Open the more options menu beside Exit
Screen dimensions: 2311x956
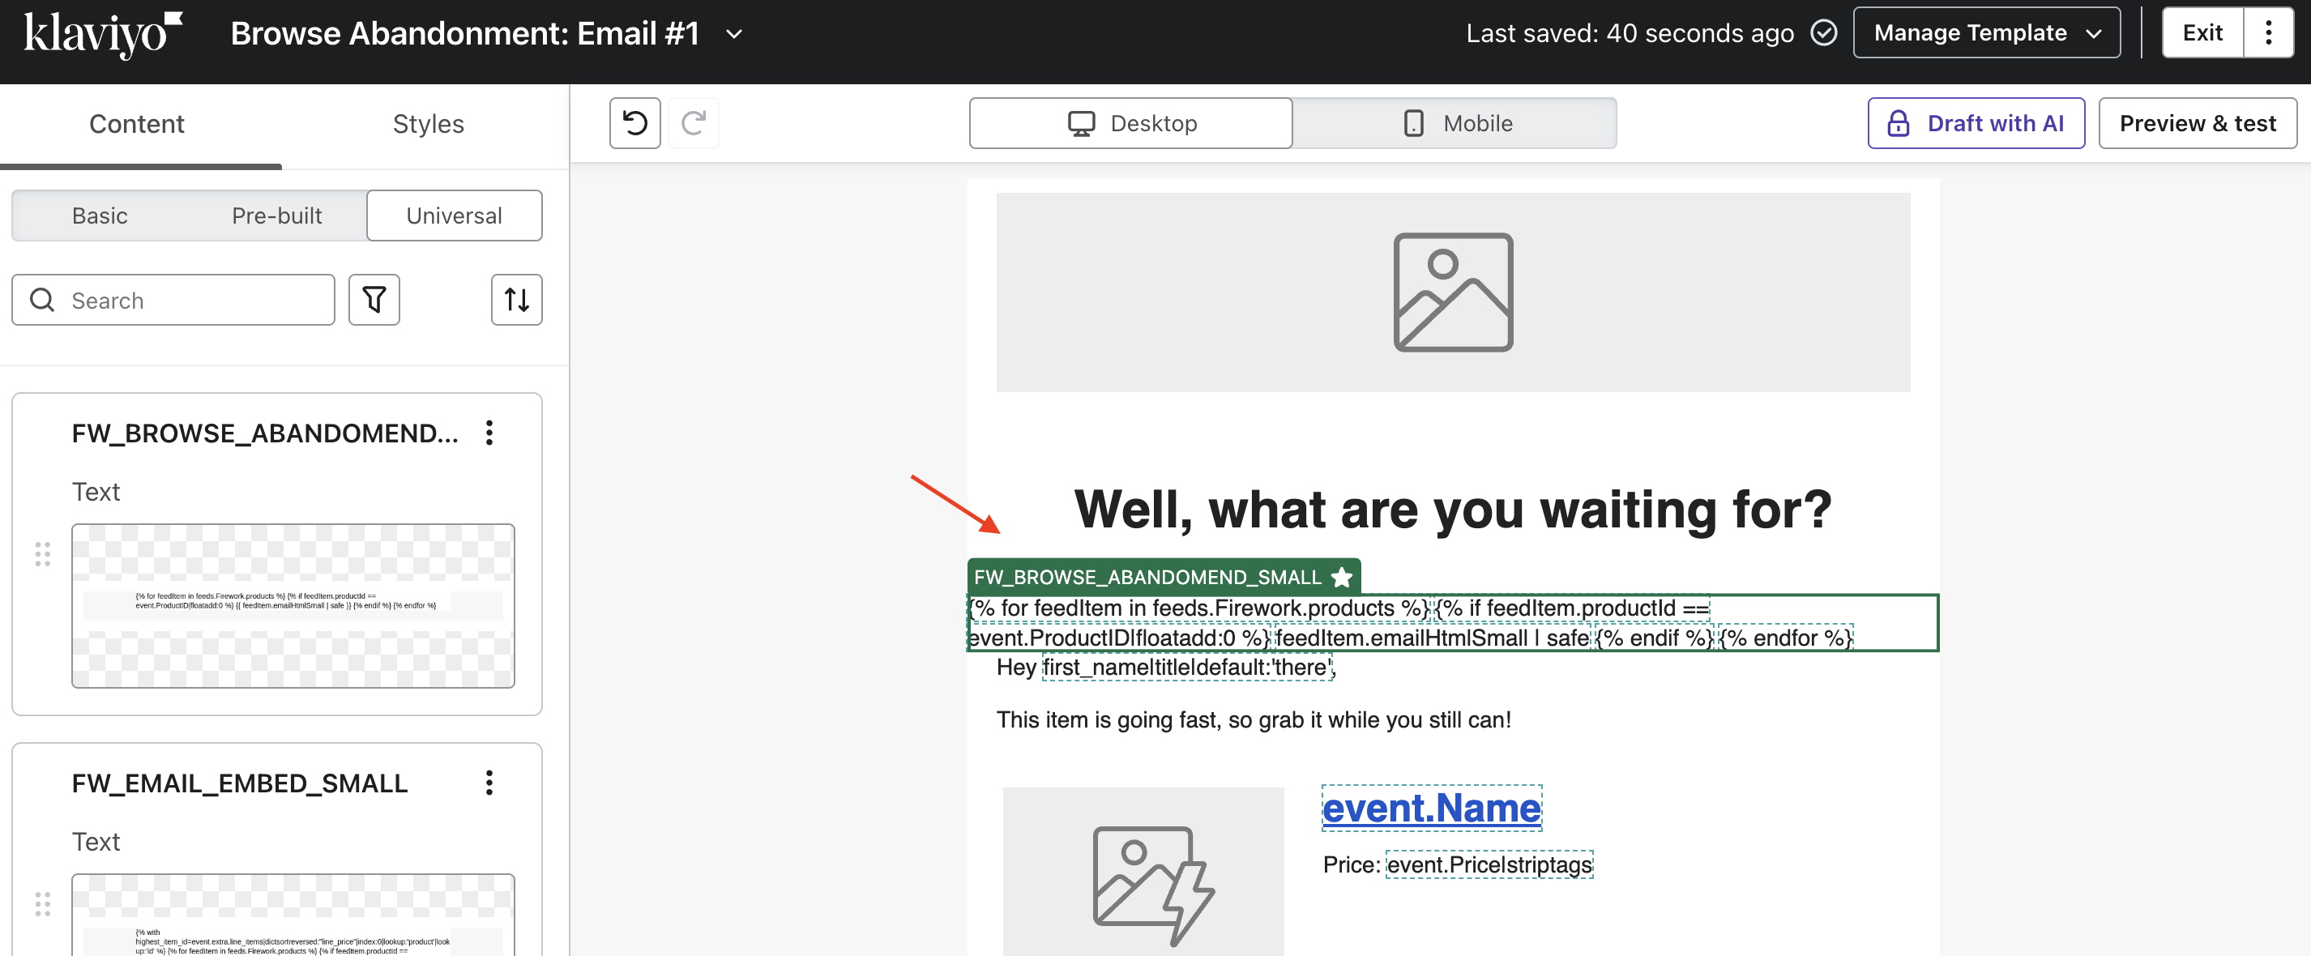[2268, 33]
